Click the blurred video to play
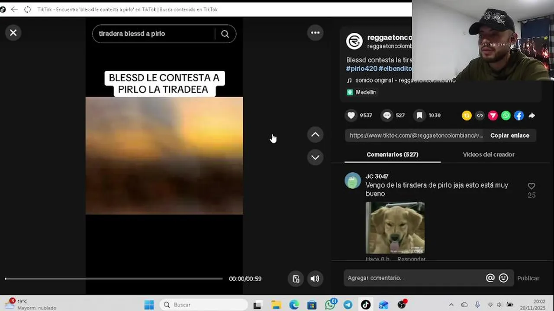Viewport: 554px width, 311px height. pos(164,155)
